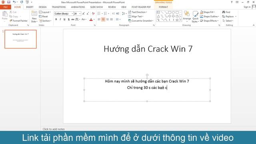
Task: Apply strikethrough to text
Action: pos(73,20)
